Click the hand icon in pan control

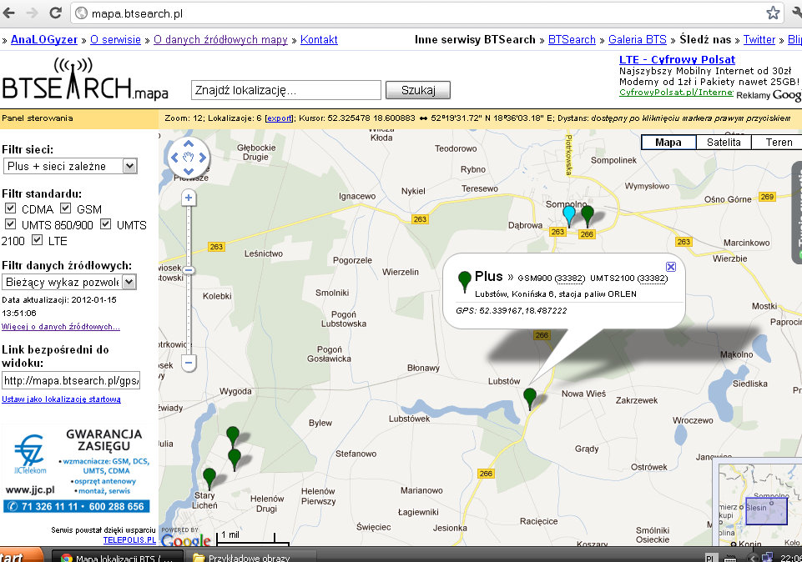[189, 158]
